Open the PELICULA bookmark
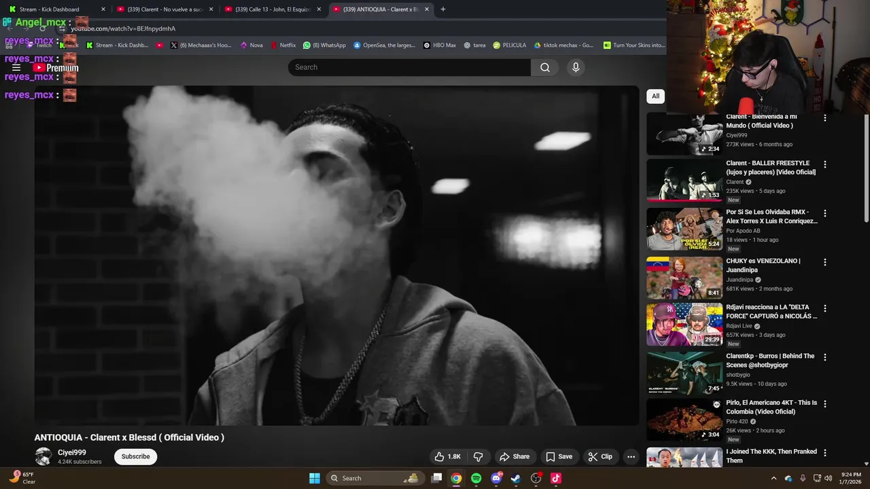Viewport: 870px width, 489px height. [510, 45]
